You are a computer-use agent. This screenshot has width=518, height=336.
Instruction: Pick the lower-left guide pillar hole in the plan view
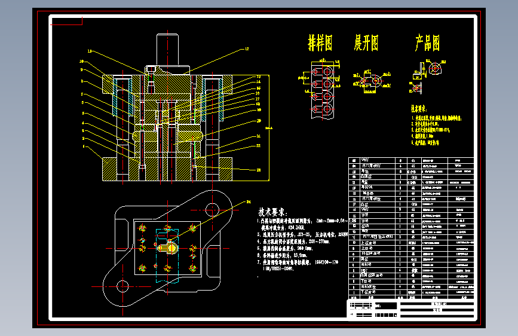(x=123, y=286)
